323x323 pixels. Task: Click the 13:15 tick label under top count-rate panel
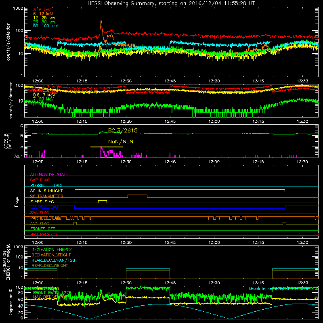pyautogui.click(x=258, y=81)
